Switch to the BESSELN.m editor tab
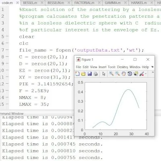The image size is (161, 161). coord(56,3)
